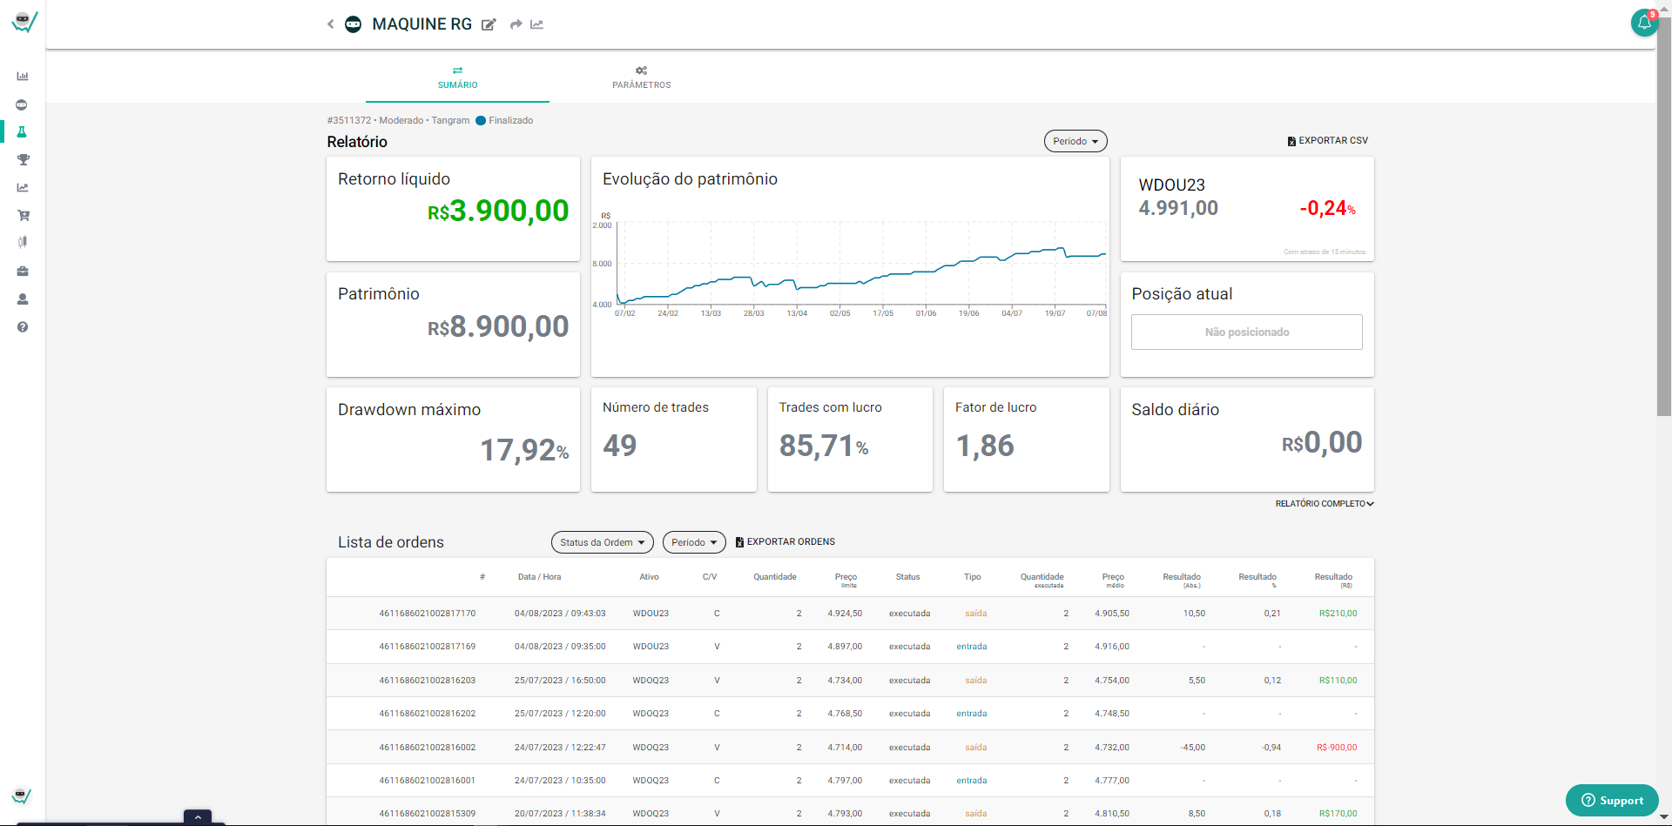This screenshot has height=826, width=1672.
Task: Click the date 24/07/2023 / 12:22:47
Action: [560, 748]
